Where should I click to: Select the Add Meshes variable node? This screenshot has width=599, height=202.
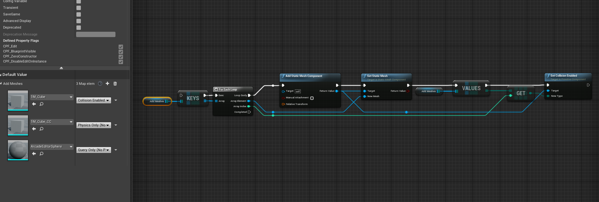pyautogui.click(x=157, y=101)
